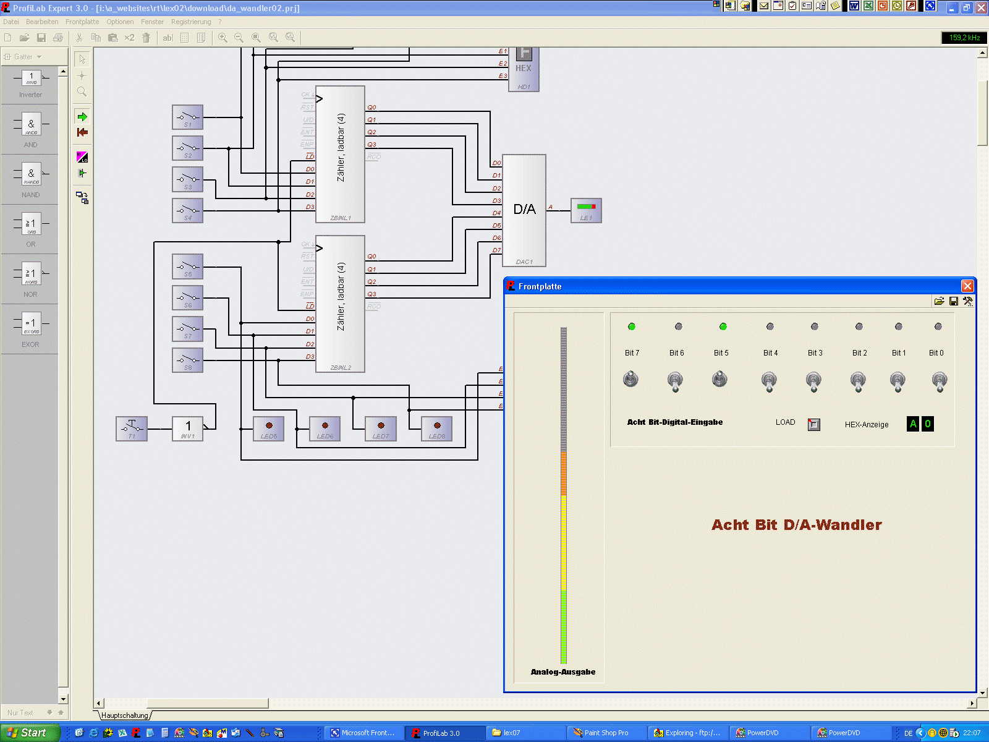The height and width of the screenshot is (742, 989).
Task: Click the green step icon below HI/LO
Action: coord(82,173)
